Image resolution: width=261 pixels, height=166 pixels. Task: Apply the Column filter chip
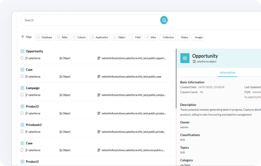tap(79, 37)
